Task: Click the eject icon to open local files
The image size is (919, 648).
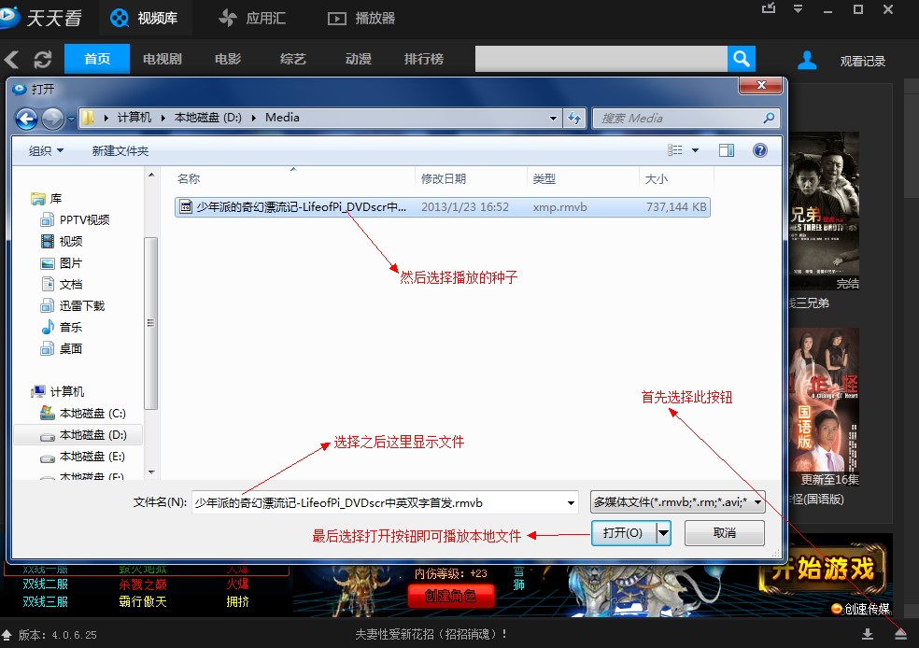Action: 899,632
